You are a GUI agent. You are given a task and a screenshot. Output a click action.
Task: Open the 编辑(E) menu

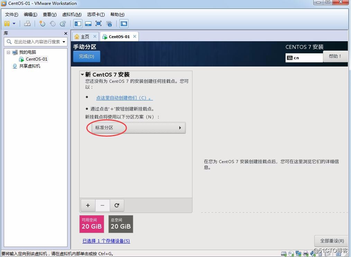point(30,14)
